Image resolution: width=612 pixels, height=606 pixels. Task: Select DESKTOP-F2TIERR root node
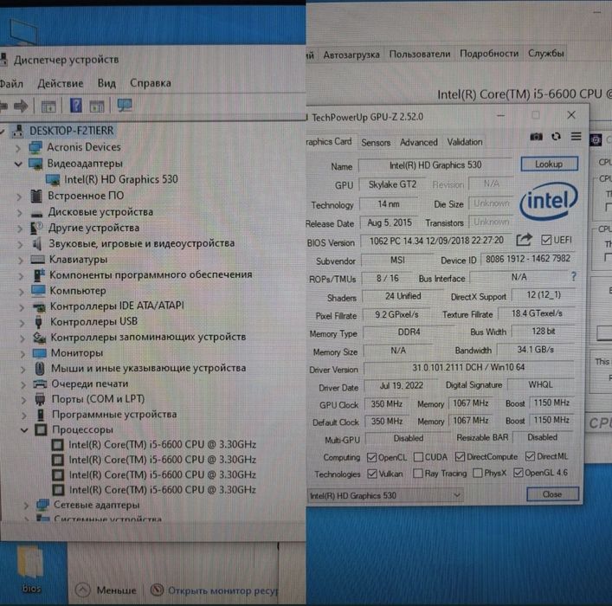(x=72, y=131)
